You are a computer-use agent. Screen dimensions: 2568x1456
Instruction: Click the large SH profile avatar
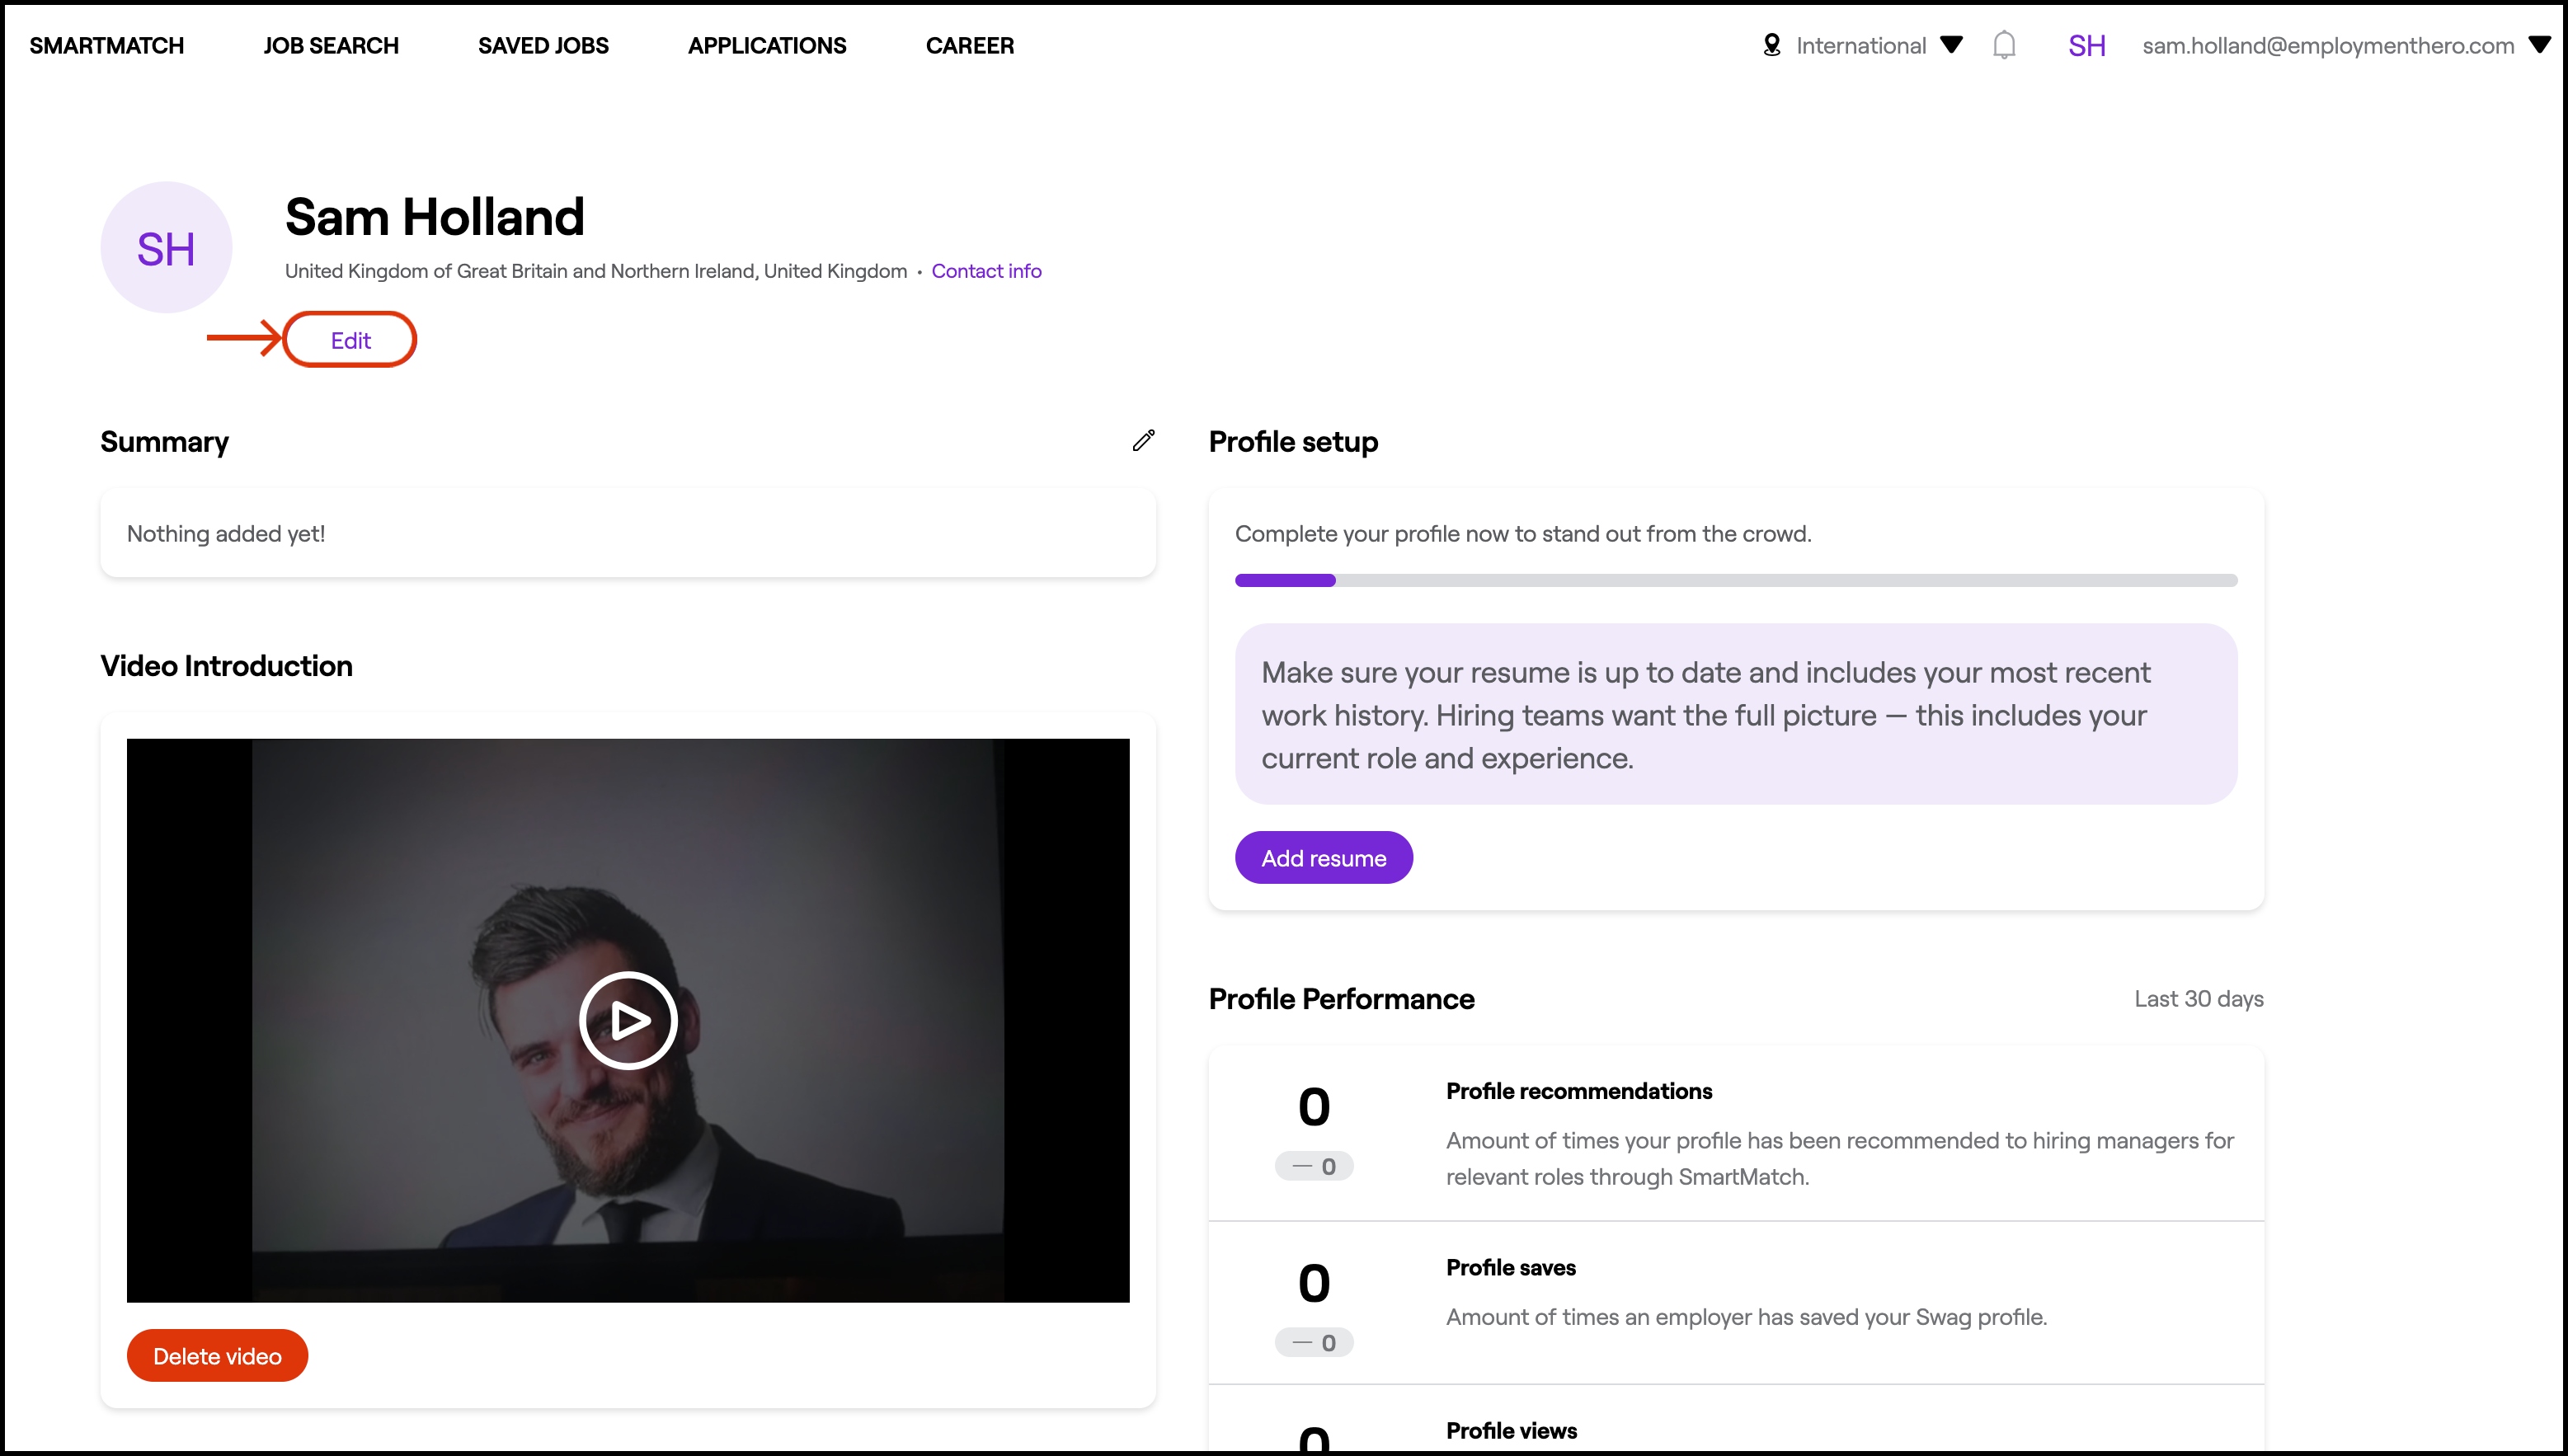tap(166, 248)
